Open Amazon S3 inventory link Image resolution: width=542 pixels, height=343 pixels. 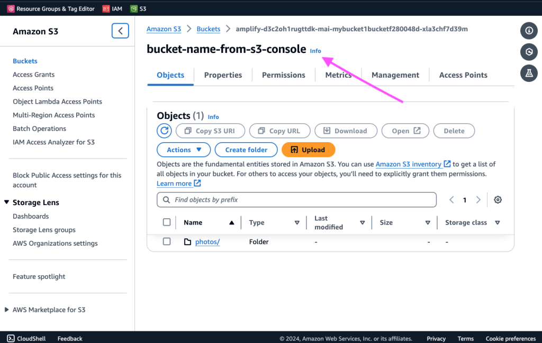pyautogui.click(x=408, y=164)
